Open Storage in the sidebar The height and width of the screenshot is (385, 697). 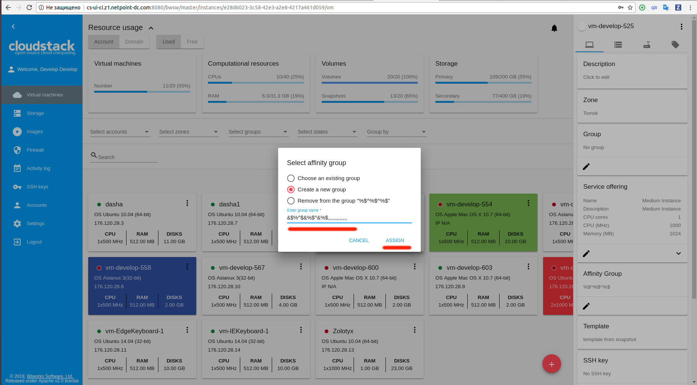point(42,113)
